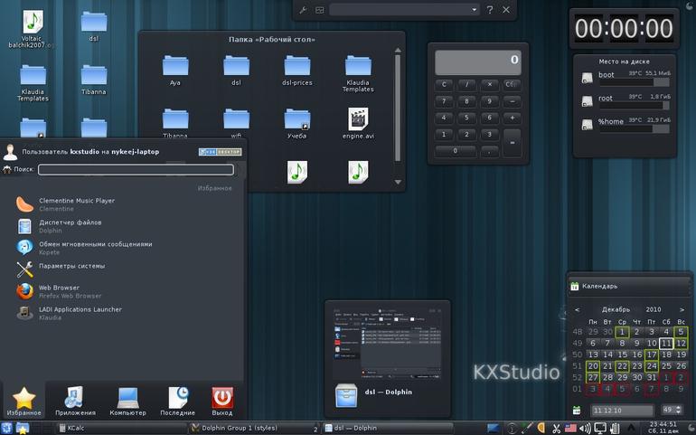Open the Декабрь month selector

[616, 309]
